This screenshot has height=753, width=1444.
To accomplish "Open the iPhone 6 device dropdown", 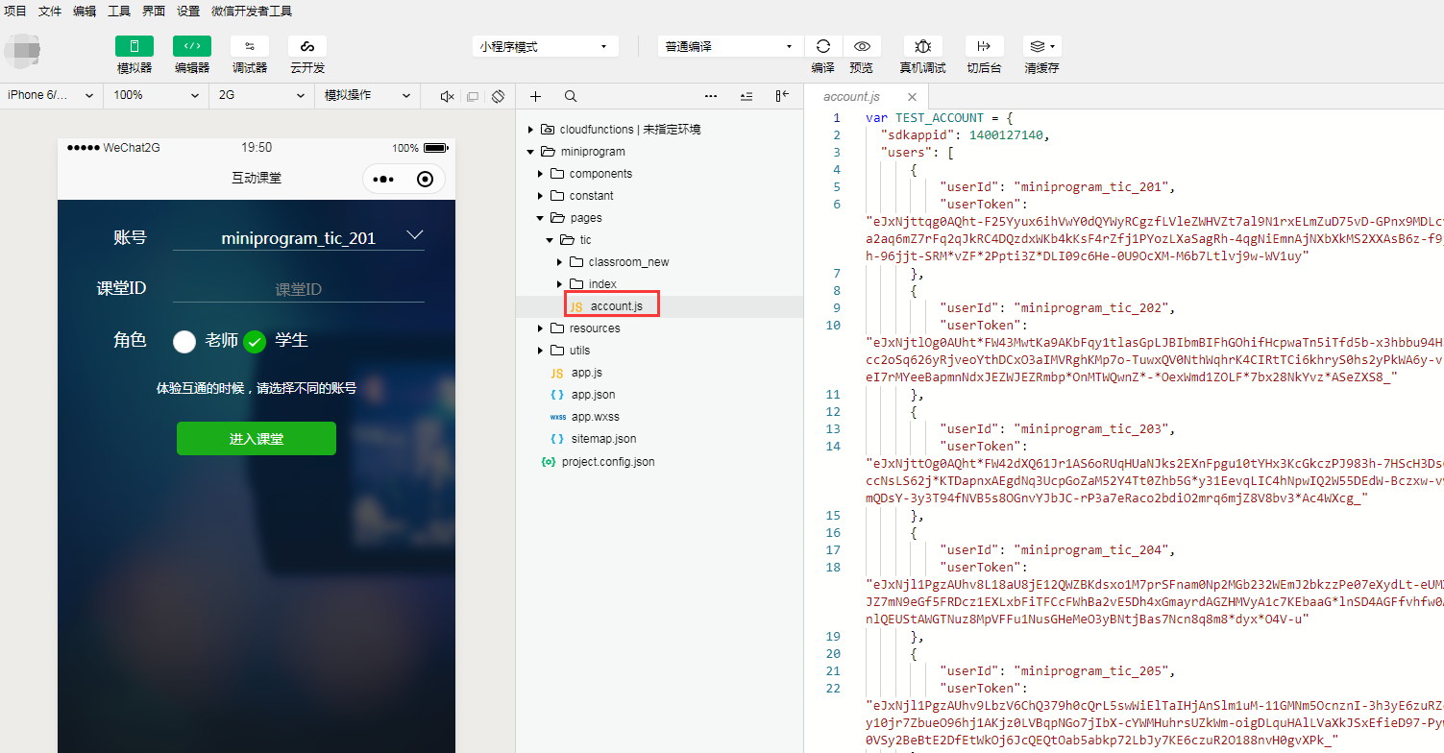I will click(x=51, y=95).
